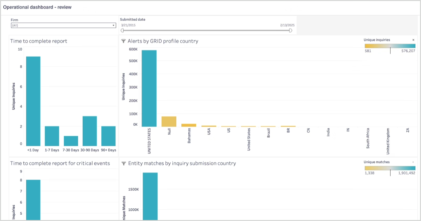Click the Submitted date slider right handle

click(x=290, y=30)
